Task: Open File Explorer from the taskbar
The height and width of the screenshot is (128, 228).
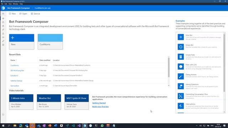Action: click(15, 126)
